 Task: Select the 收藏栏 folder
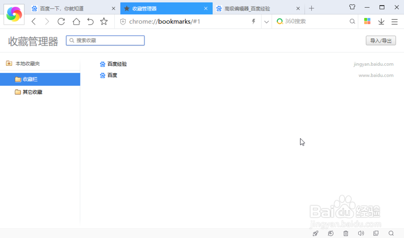[x=40, y=79]
